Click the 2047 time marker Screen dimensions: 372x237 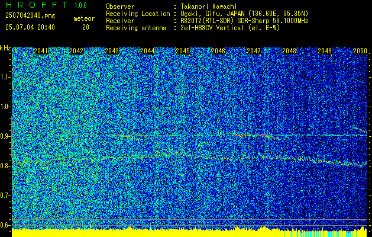pyautogui.click(x=254, y=51)
